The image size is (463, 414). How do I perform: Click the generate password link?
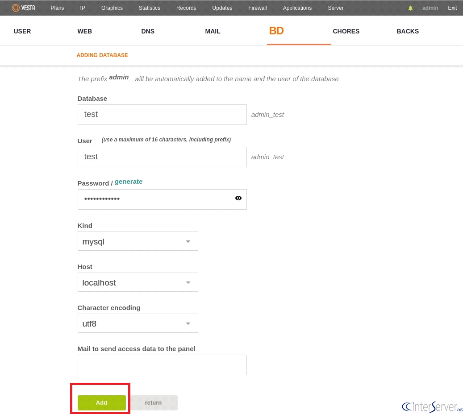coord(129,182)
